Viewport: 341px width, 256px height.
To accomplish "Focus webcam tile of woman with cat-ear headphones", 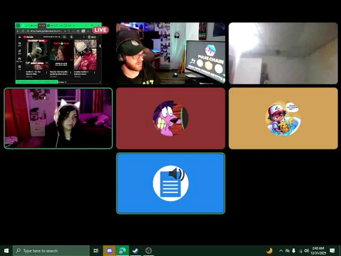I will [58, 118].
